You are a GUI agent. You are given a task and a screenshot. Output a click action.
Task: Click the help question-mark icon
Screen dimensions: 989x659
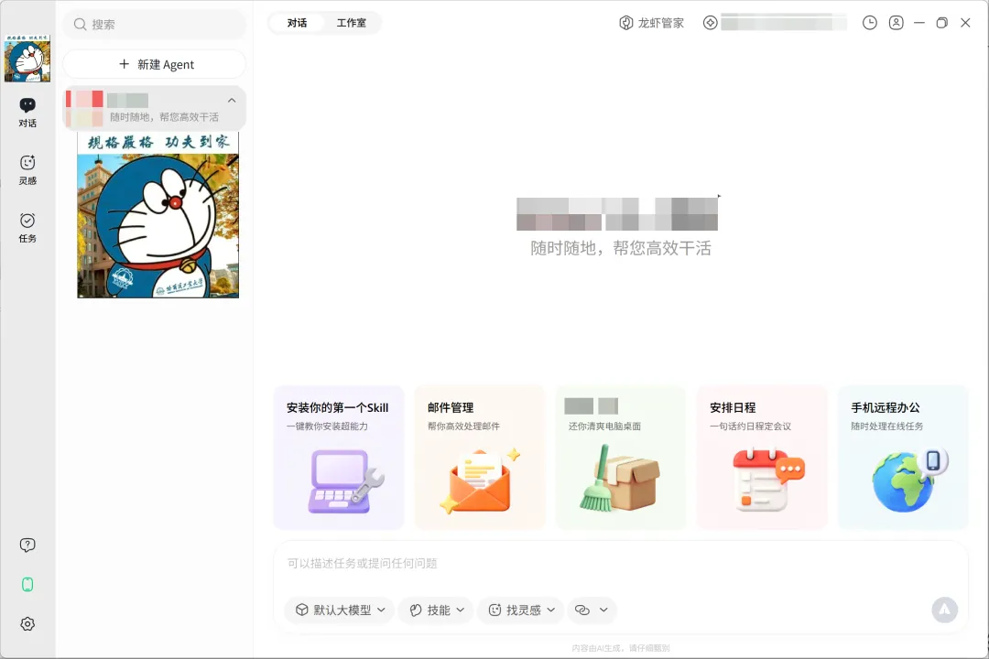(x=27, y=545)
